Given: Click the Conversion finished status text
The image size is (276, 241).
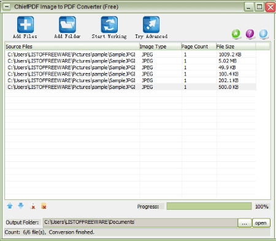Looking at the screenshot, I should (71, 232).
